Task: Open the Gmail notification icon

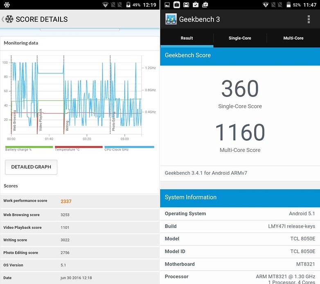Action: (x=186, y=5)
